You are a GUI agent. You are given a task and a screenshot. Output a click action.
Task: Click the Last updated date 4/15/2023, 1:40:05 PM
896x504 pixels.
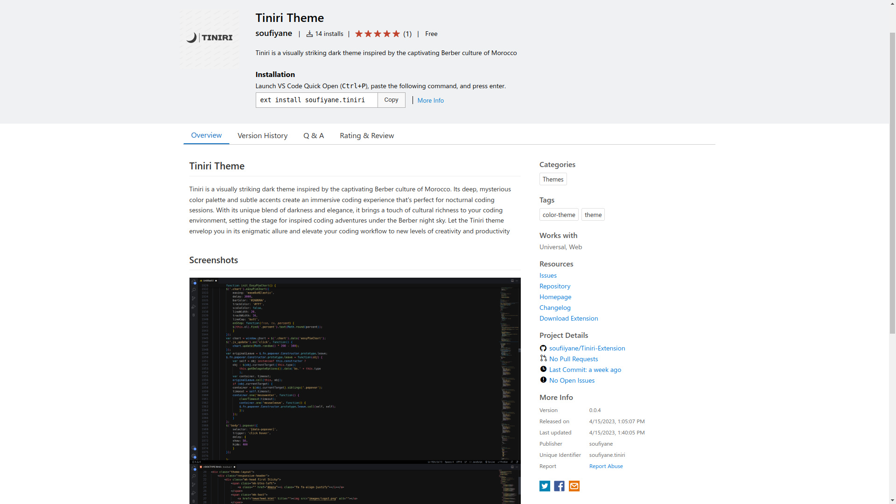tap(616, 433)
